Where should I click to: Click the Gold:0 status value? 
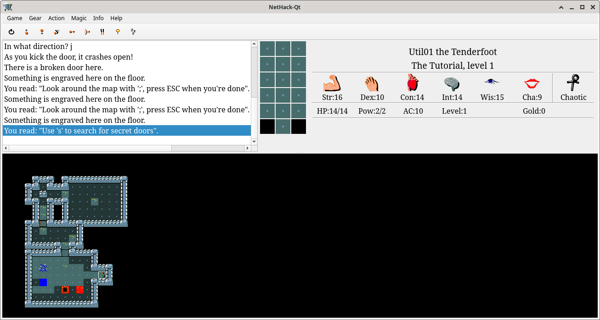click(x=534, y=111)
